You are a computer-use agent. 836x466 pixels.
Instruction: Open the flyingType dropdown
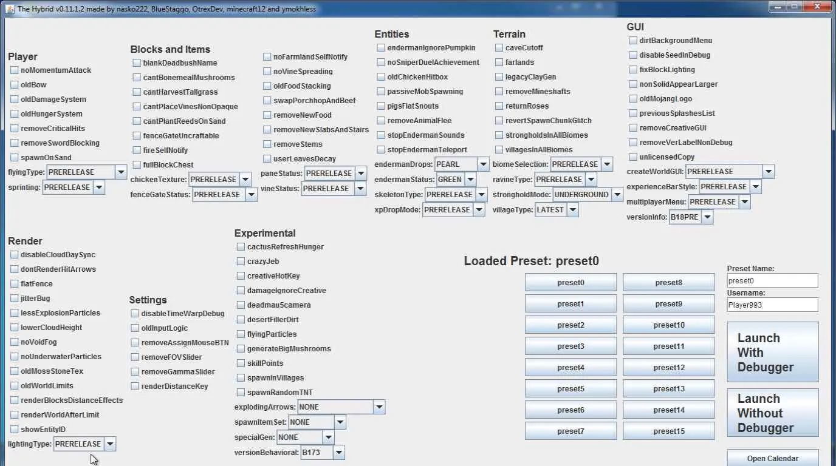[x=86, y=172]
